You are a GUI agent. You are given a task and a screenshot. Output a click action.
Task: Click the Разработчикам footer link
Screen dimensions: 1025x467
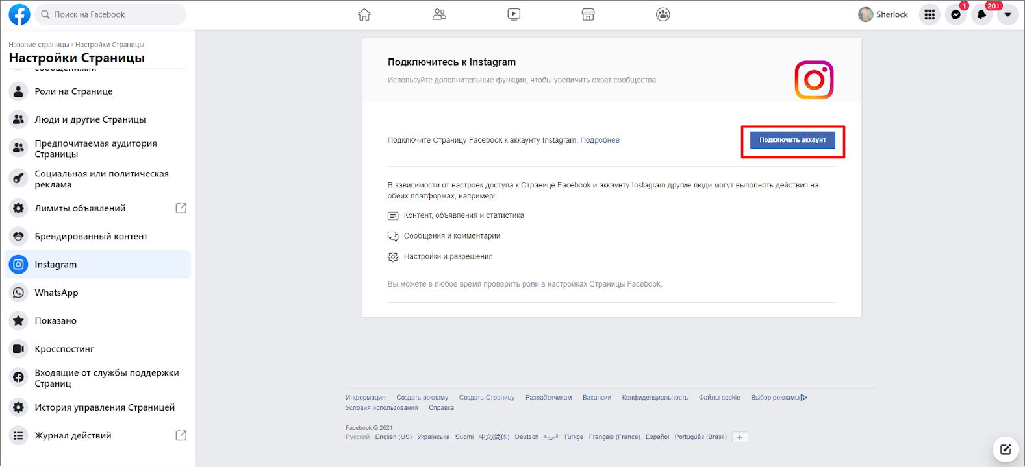tap(548, 398)
